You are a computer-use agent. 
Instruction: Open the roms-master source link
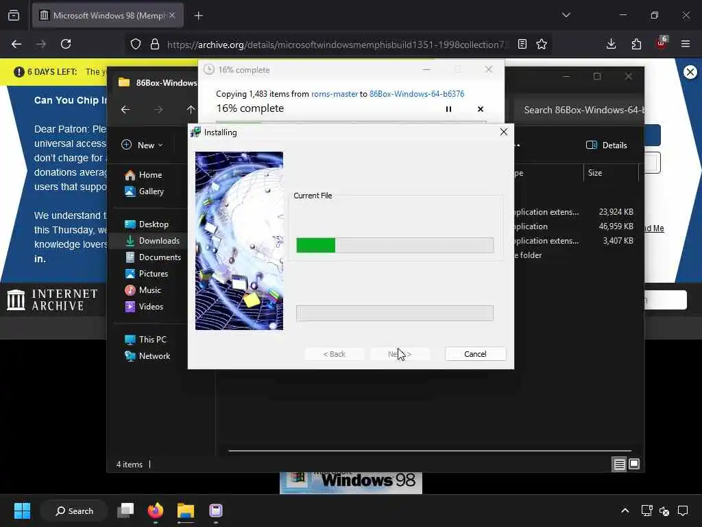point(335,93)
